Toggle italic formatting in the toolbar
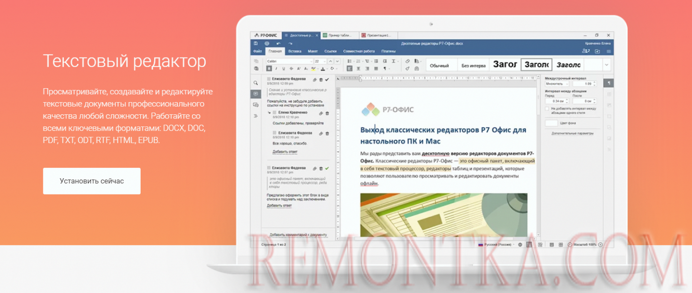The width and height of the screenshot is (692, 293). click(x=277, y=69)
